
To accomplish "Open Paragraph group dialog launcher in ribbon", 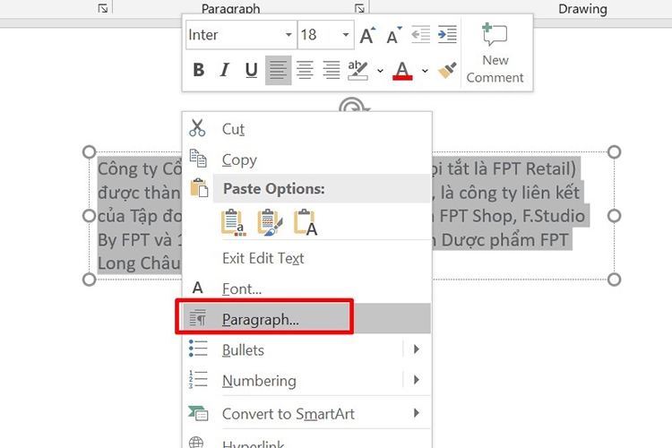I will coord(359,8).
